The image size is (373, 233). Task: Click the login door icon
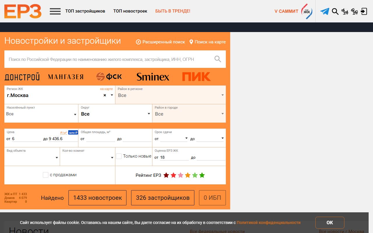click(x=364, y=11)
